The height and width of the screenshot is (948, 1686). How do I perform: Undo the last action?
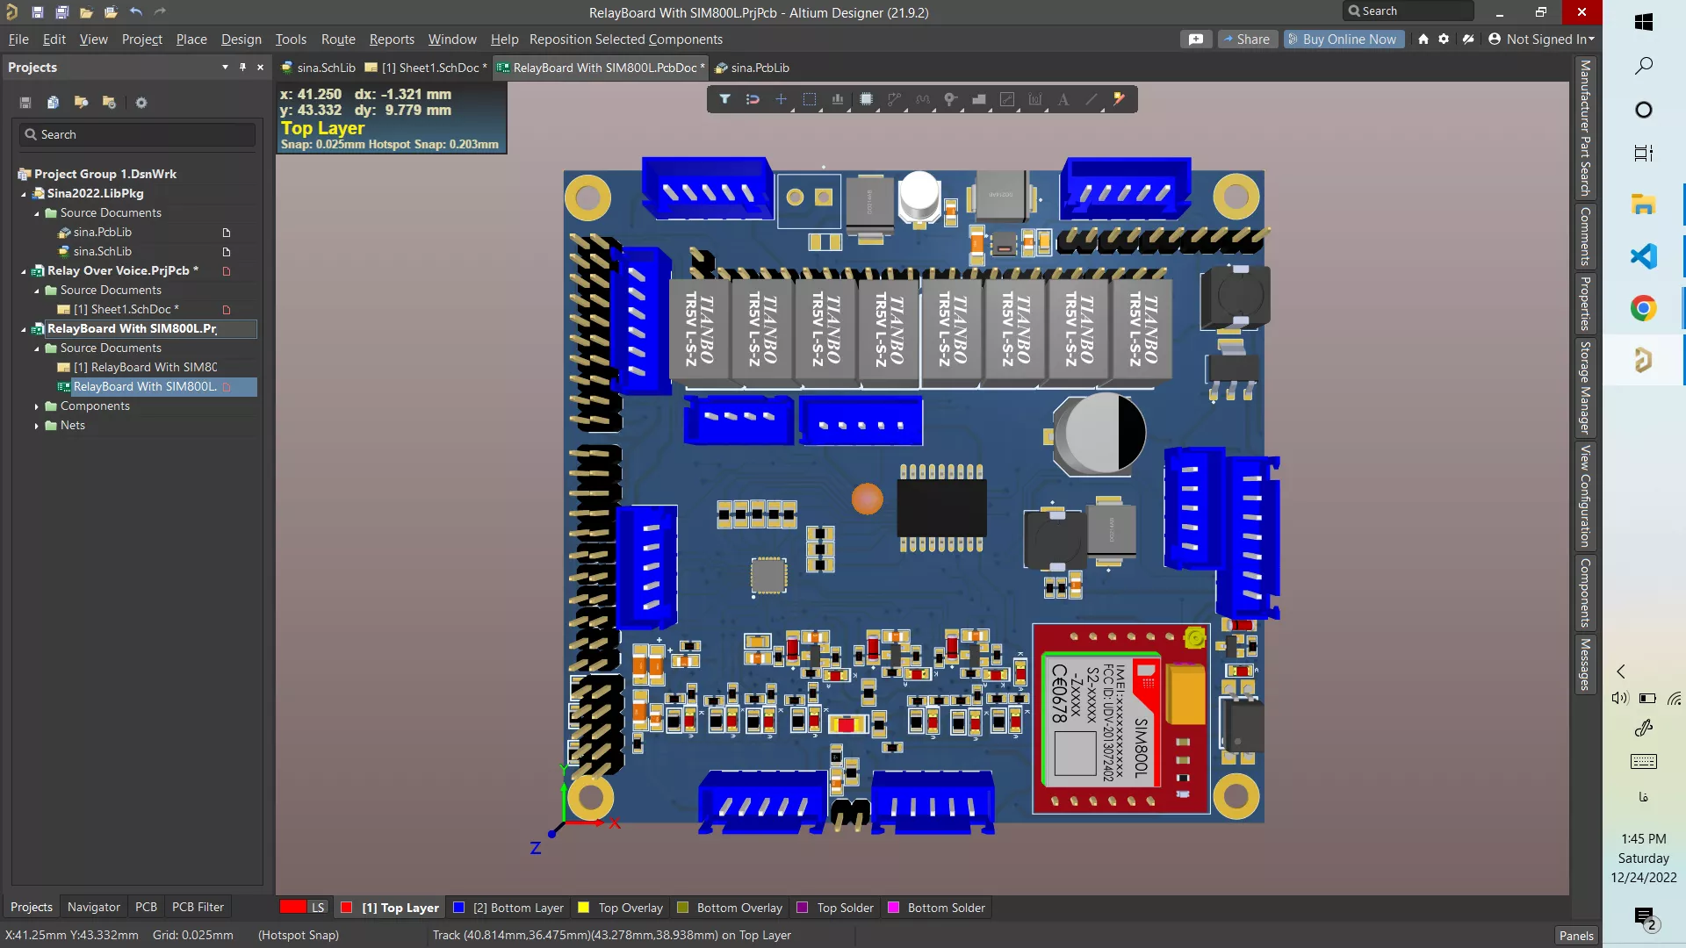click(135, 12)
